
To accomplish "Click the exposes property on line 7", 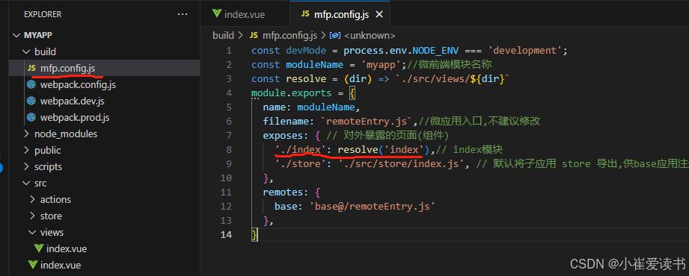I will click(x=283, y=135).
